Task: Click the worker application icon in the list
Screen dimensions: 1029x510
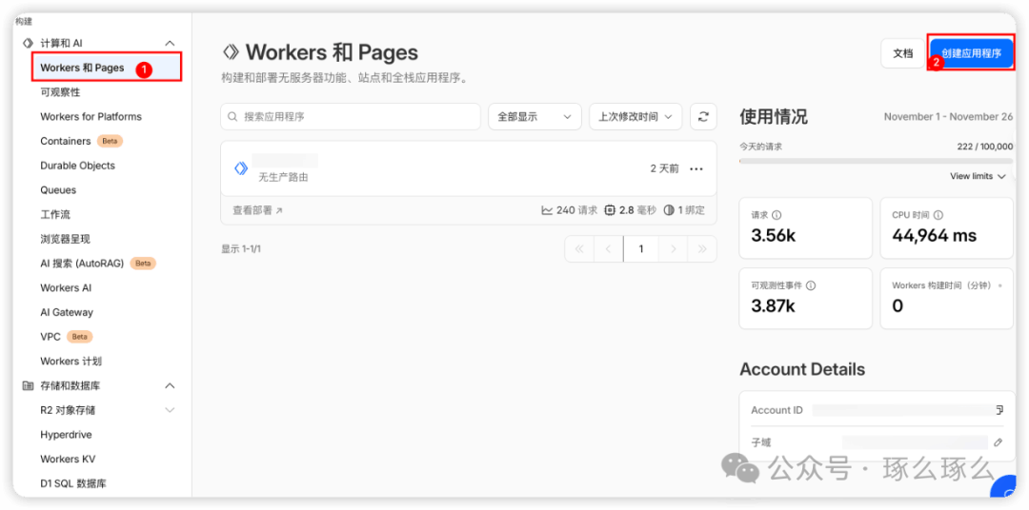Action: [241, 168]
